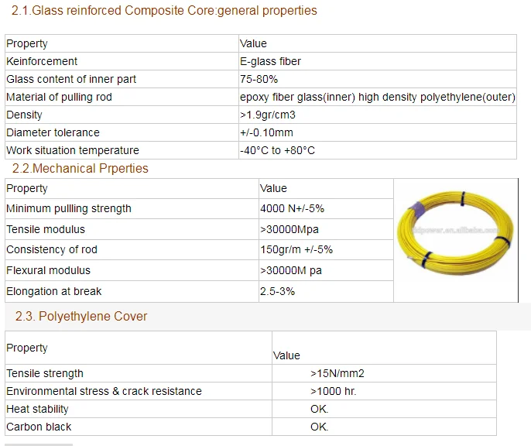531x446 pixels.
Task: Click the ">1.9gr/cm3" density value
Action: coord(268,115)
